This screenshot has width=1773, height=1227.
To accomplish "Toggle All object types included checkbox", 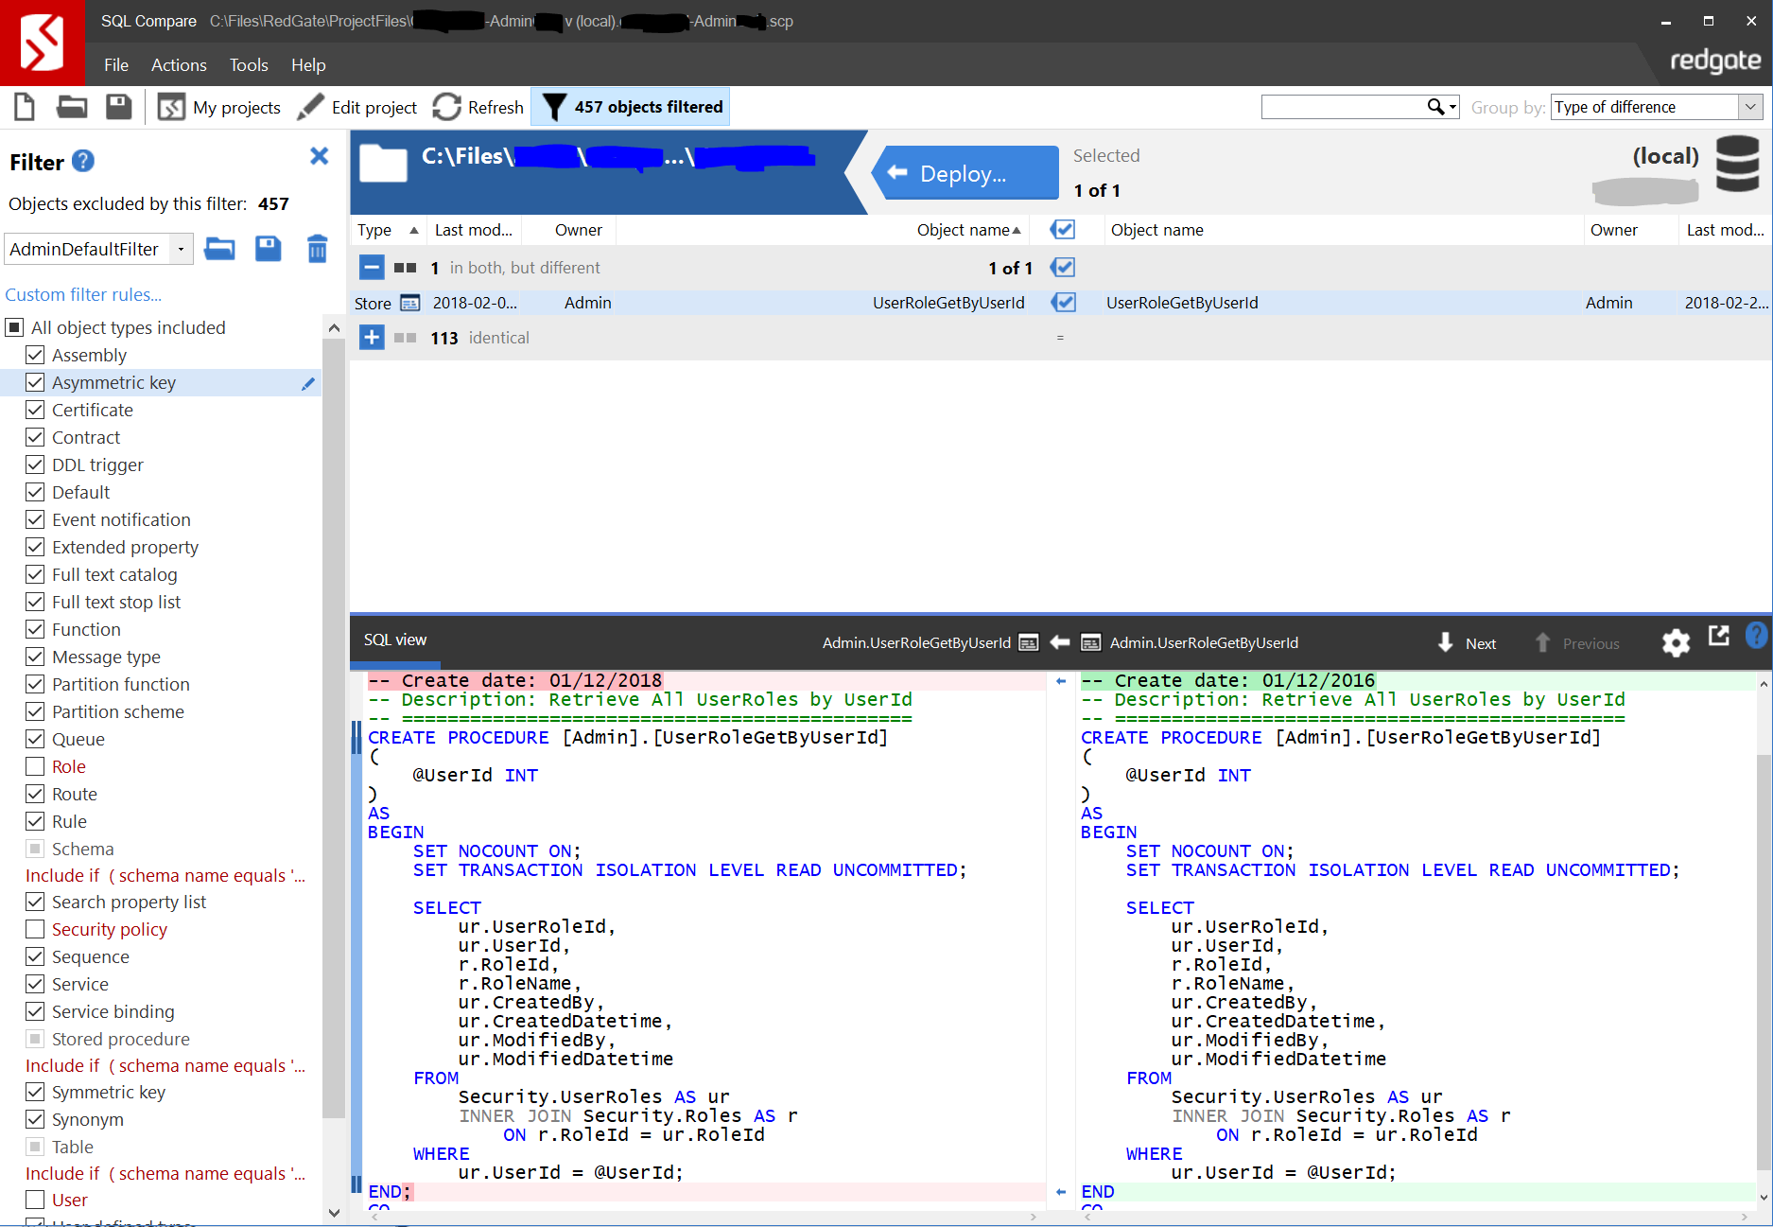I will coord(14,327).
